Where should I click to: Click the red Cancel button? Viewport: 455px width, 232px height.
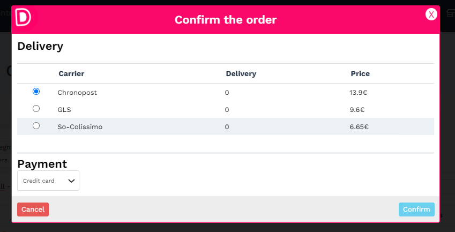(x=33, y=209)
